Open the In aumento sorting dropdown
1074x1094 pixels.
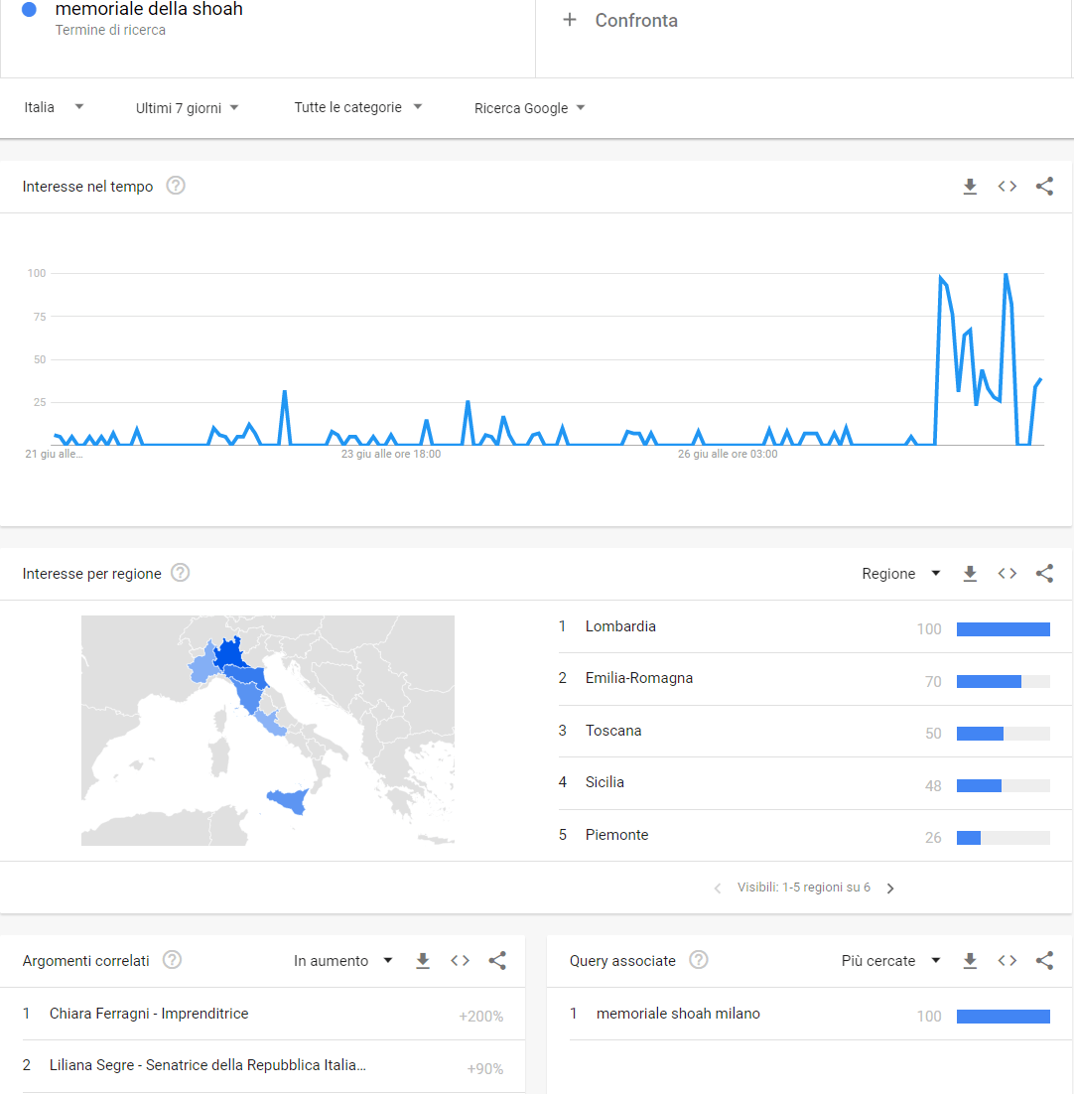tap(342, 961)
